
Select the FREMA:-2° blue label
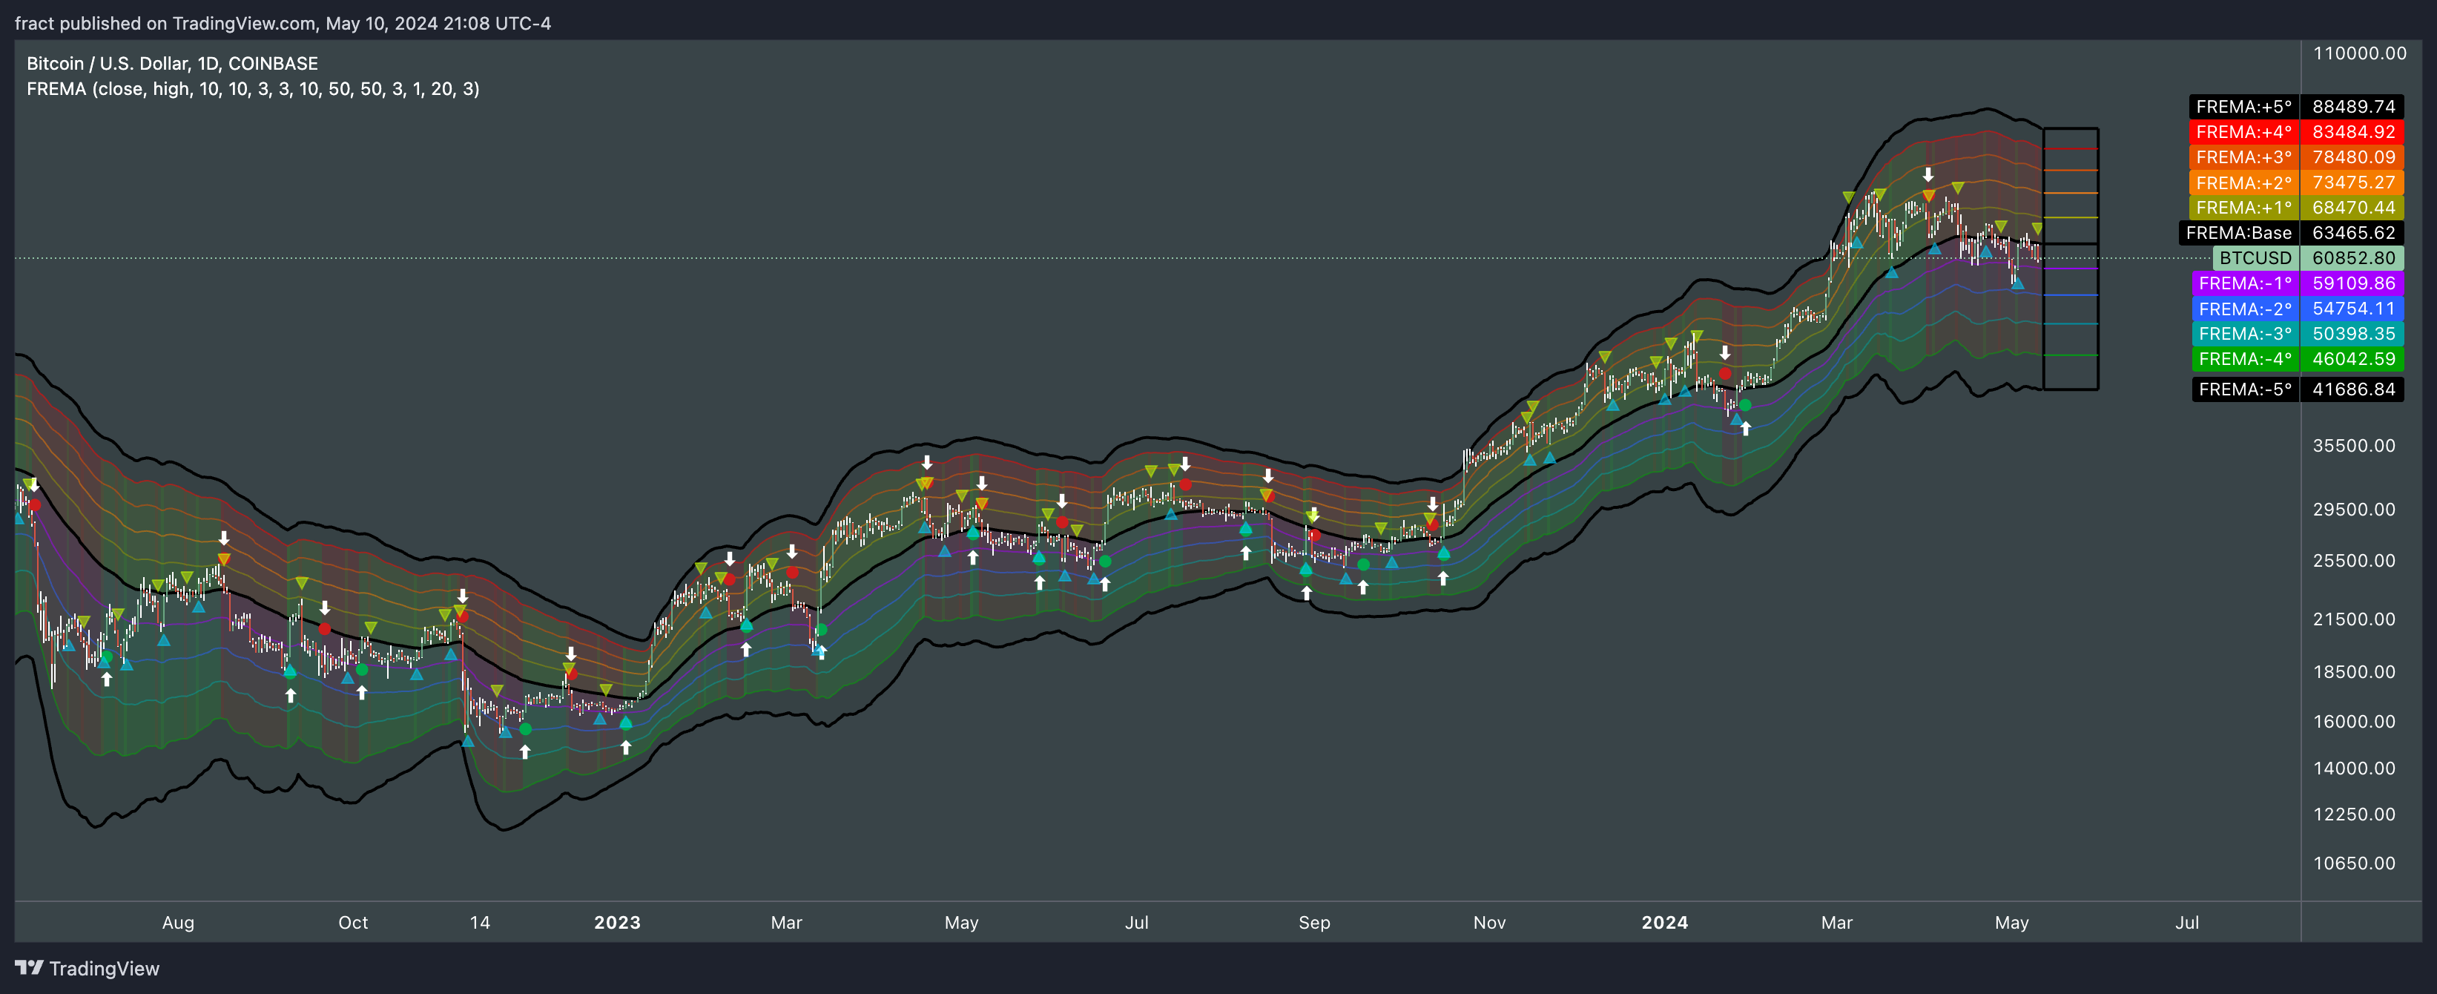(2246, 309)
